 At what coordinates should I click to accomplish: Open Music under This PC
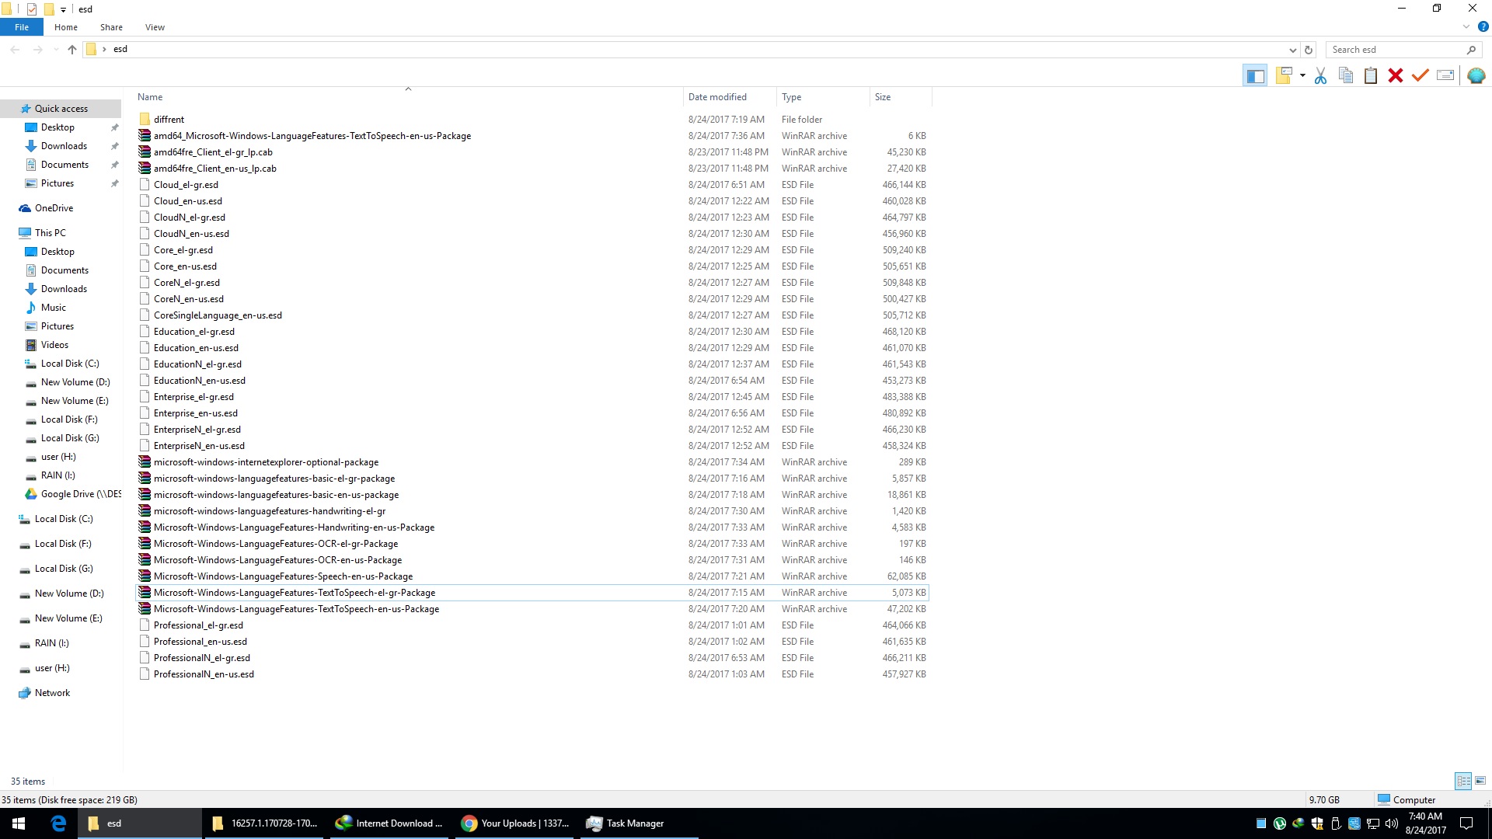[53, 308]
